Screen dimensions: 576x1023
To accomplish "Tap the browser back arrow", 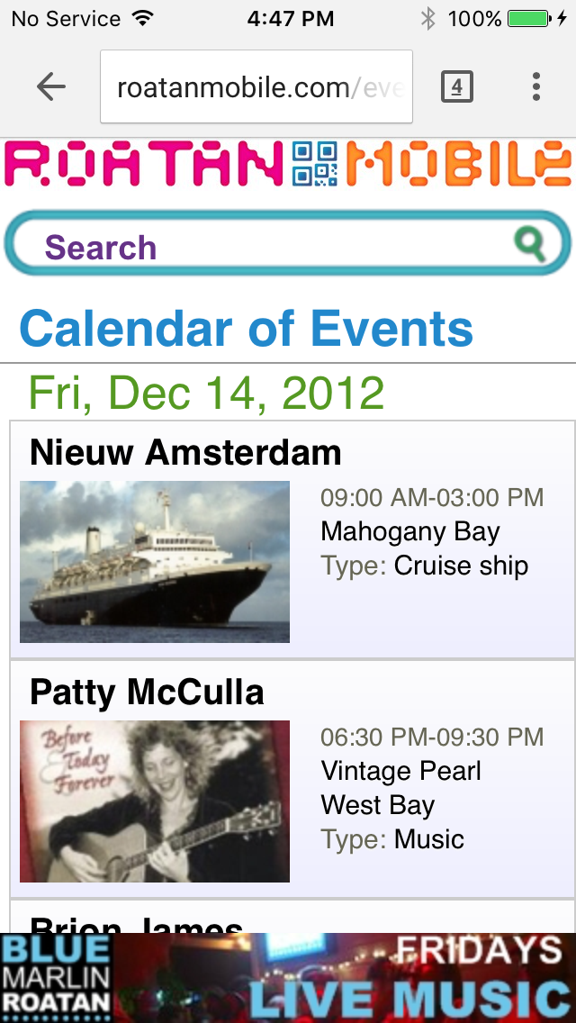I will pyautogui.click(x=51, y=86).
